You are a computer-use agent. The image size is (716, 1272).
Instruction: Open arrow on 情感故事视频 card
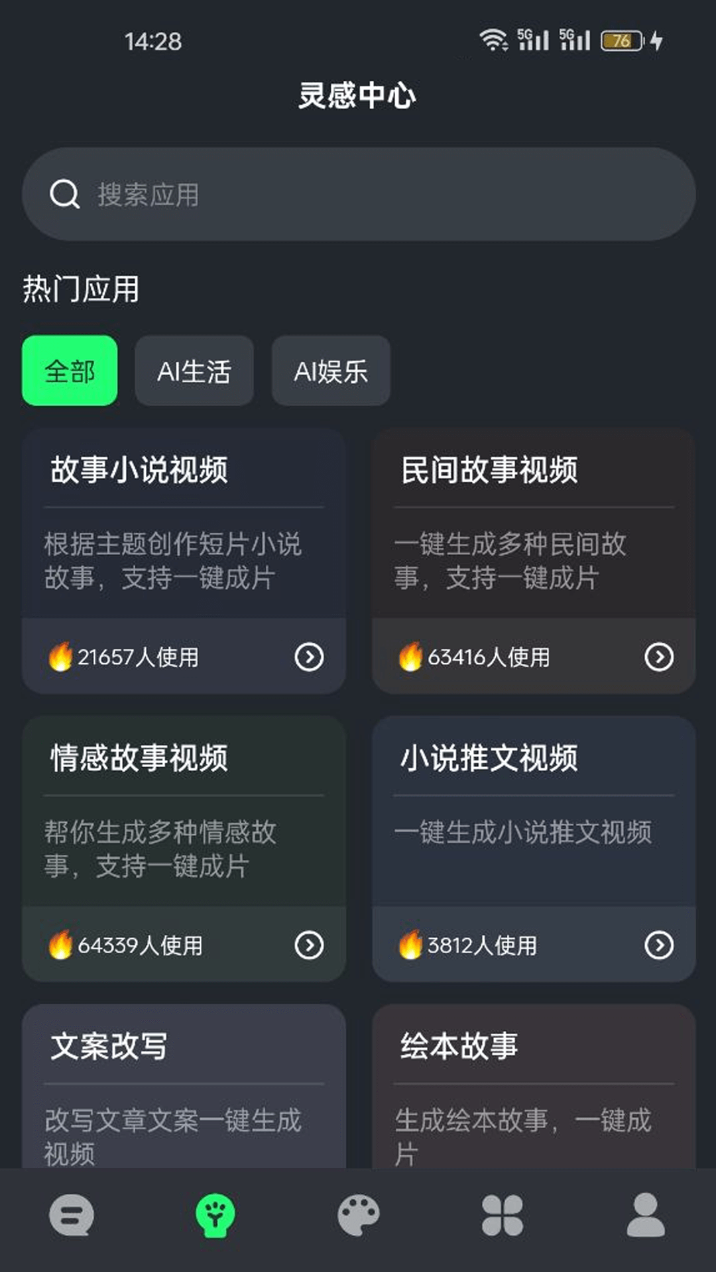[309, 945]
